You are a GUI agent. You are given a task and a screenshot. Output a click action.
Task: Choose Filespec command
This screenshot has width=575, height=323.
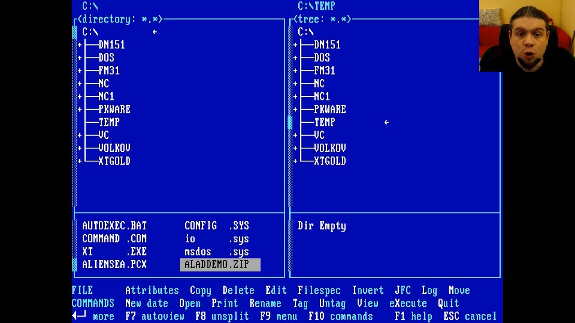click(x=319, y=291)
